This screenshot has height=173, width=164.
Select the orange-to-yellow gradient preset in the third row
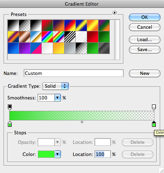[58, 48]
